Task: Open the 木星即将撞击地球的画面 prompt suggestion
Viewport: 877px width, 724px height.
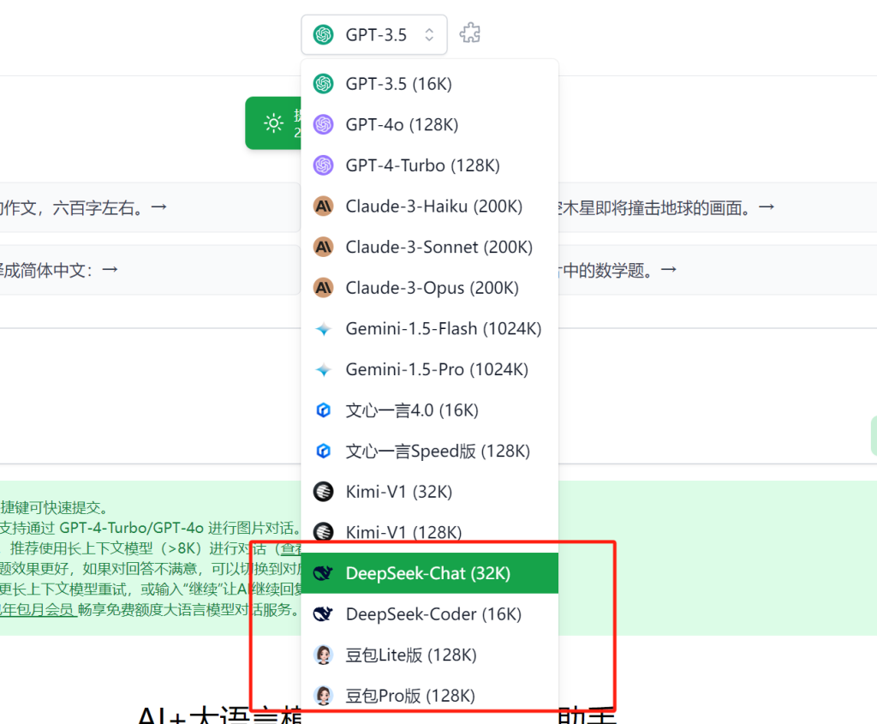Action: pos(718,207)
